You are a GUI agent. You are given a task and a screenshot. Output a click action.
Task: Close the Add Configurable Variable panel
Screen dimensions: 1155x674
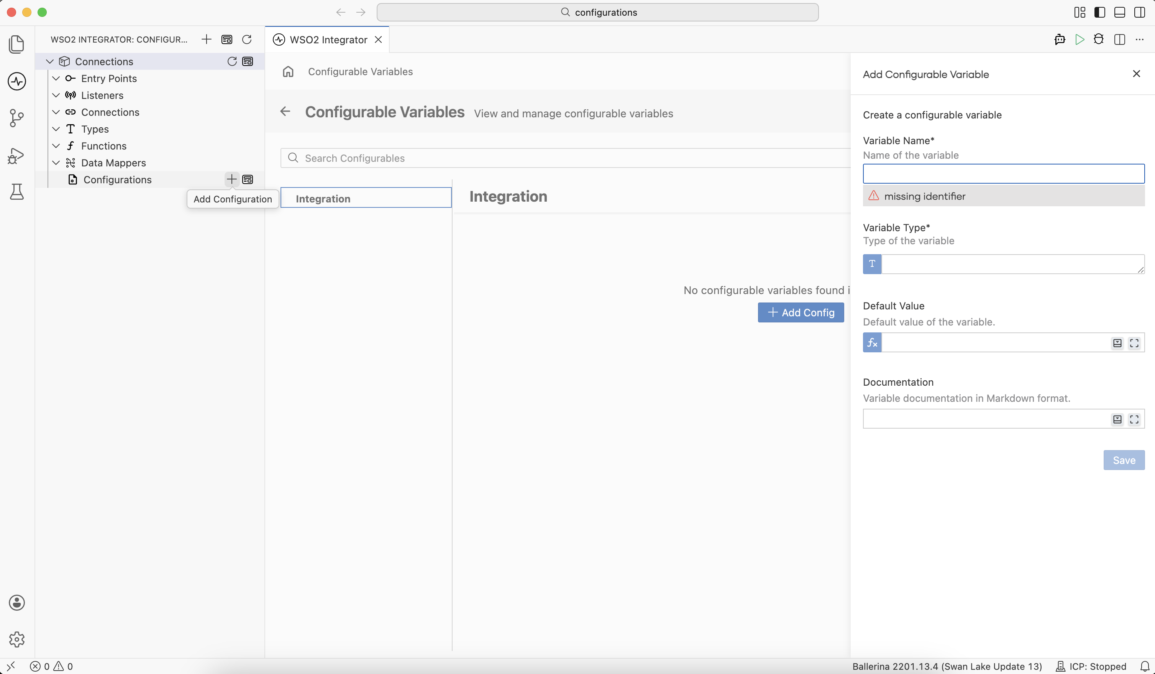(1136, 74)
